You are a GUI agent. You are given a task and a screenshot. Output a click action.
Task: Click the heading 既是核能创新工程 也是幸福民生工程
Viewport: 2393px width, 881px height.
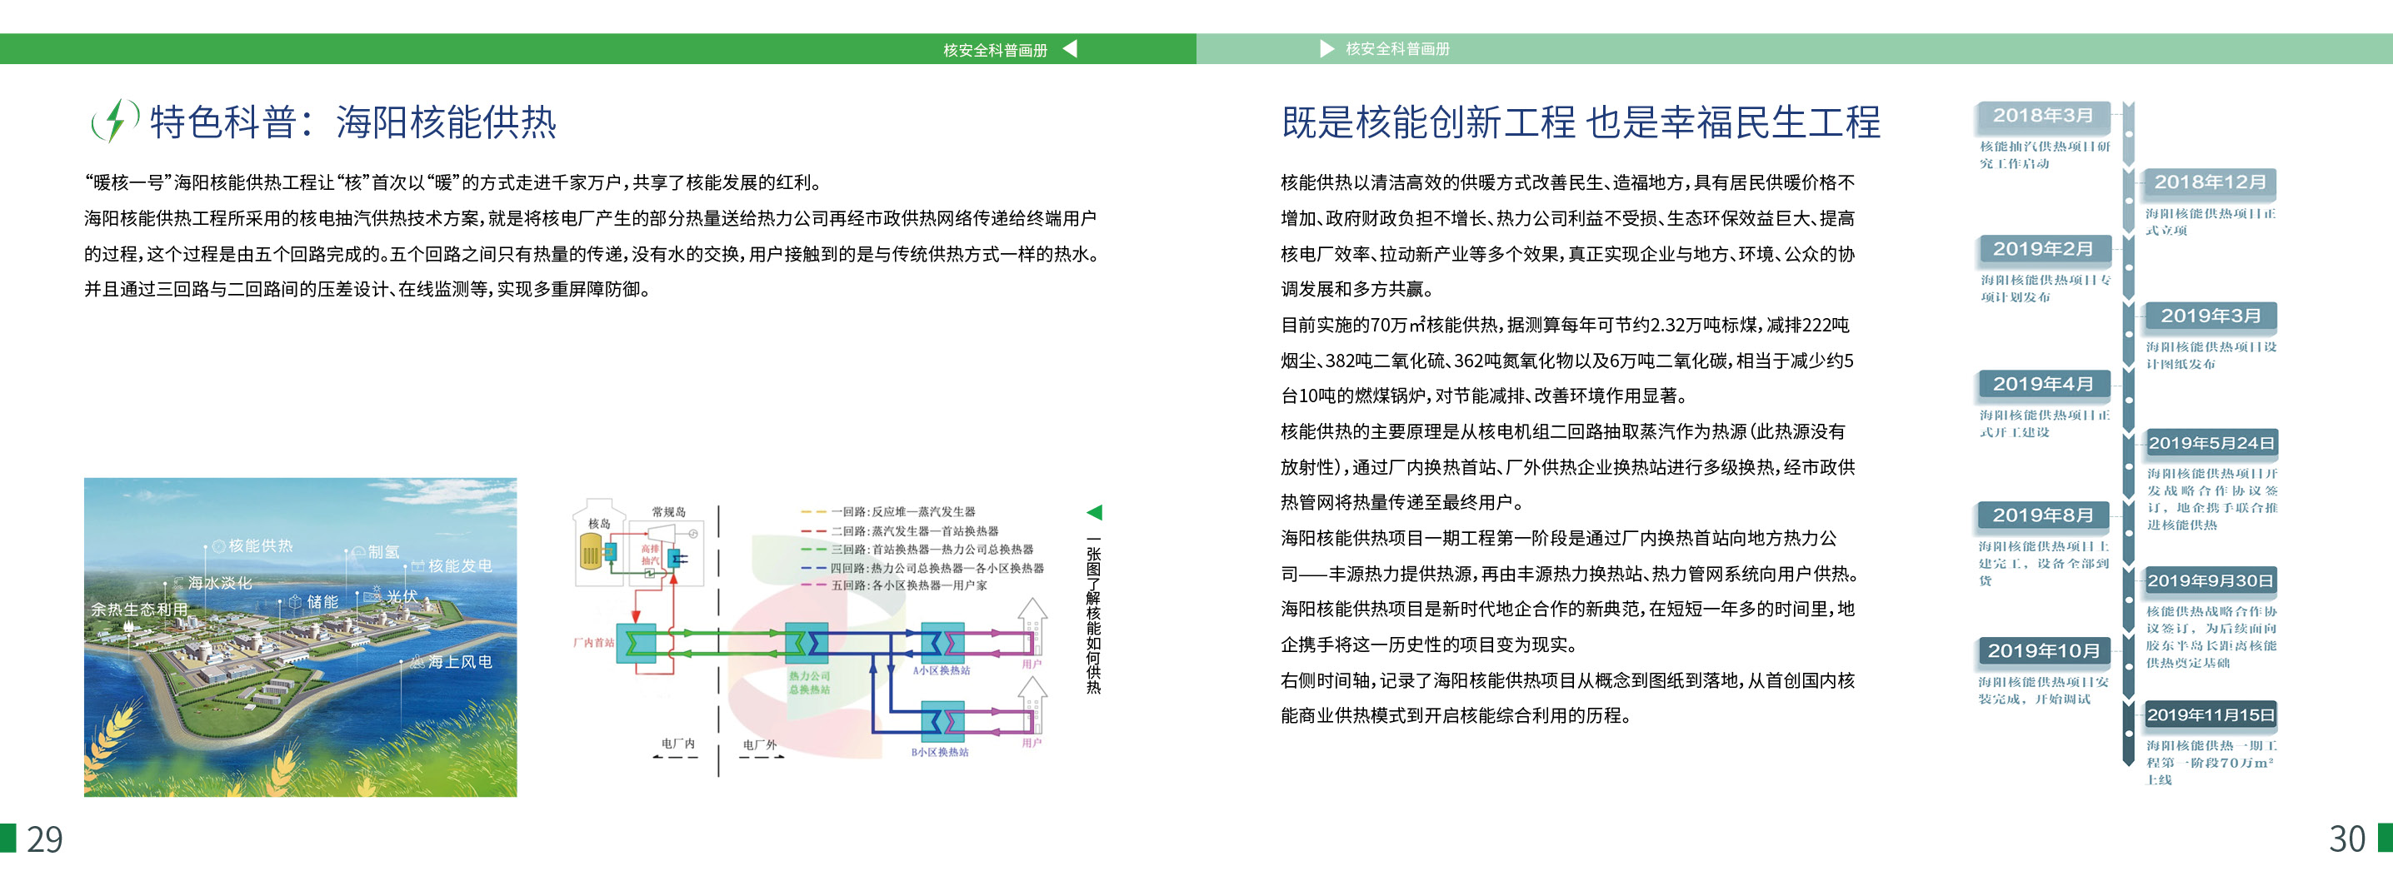click(x=1581, y=122)
